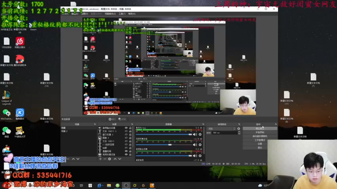The width and height of the screenshot is (337, 189).
Task: Toggle visibility of 音频输出采集 source
Action: pyautogui.click(x=126, y=128)
